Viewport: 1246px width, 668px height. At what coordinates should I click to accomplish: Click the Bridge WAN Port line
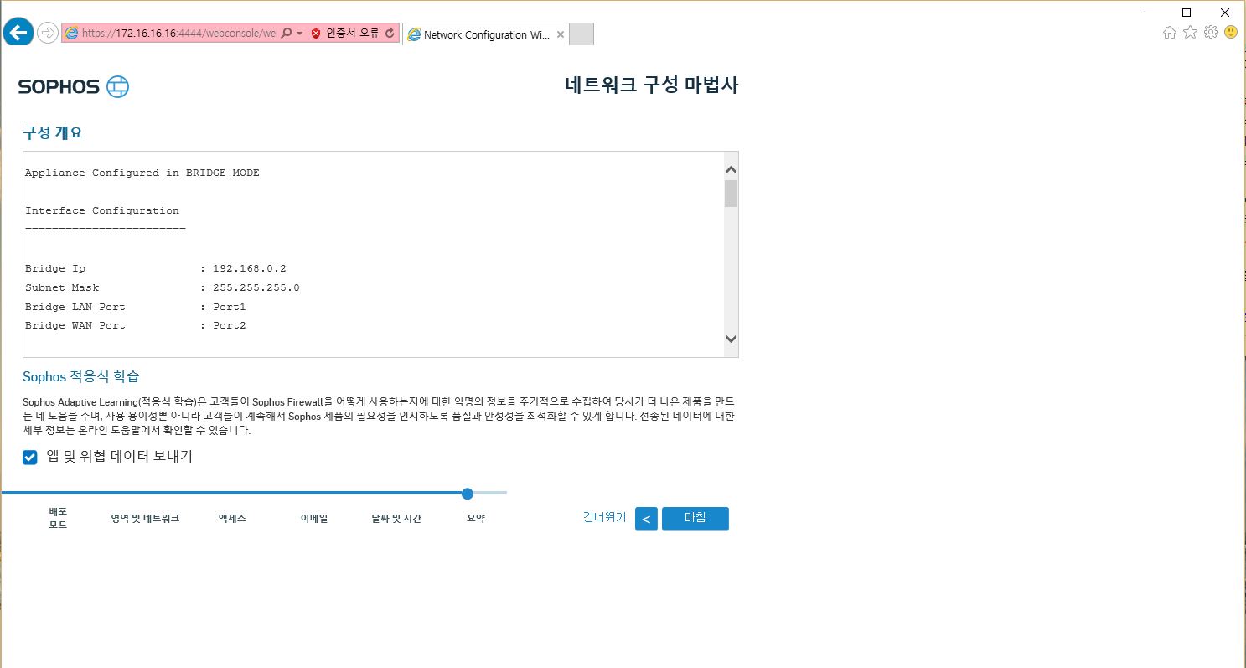click(x=135, y=325)
